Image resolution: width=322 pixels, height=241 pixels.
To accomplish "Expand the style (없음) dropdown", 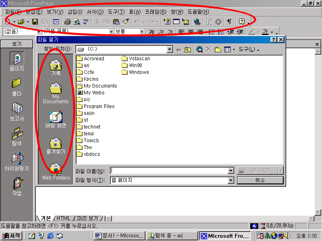I will tap(39, 32).
